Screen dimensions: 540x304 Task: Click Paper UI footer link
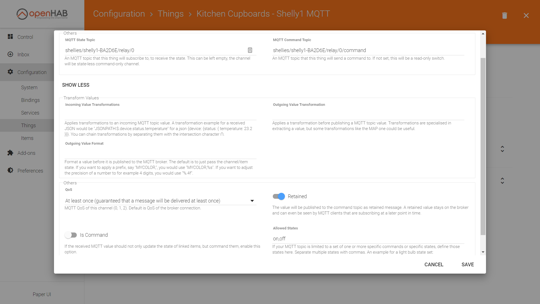pos(42,294)
